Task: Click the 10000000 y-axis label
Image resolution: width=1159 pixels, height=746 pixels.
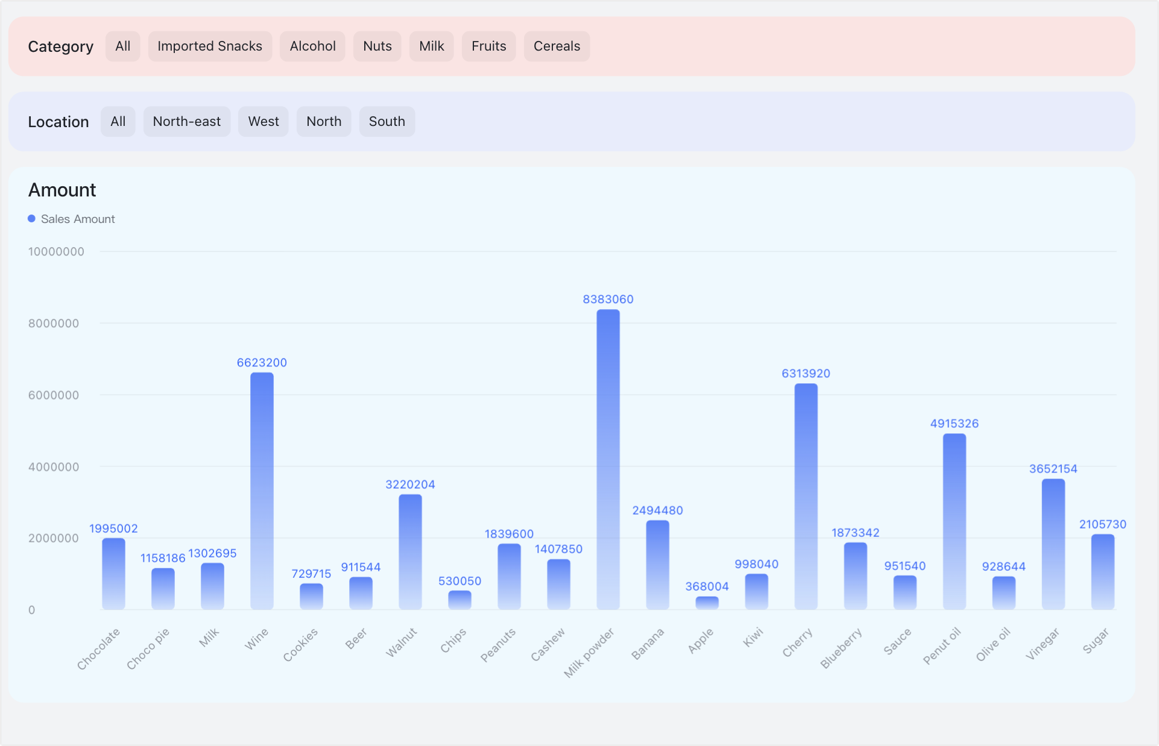Action: pyautogui.click(x=56, y=252)
